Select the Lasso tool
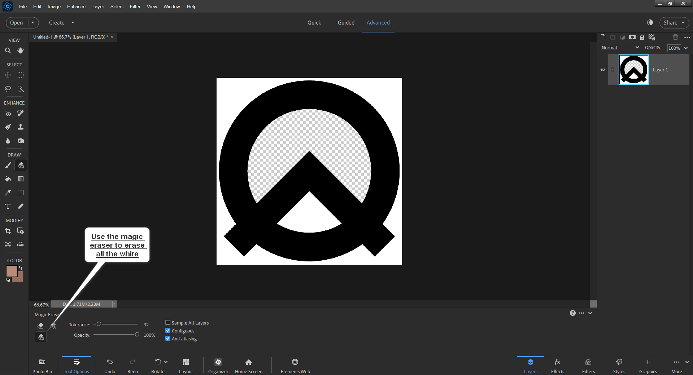 pyautogui.click(x=8, y=89)
